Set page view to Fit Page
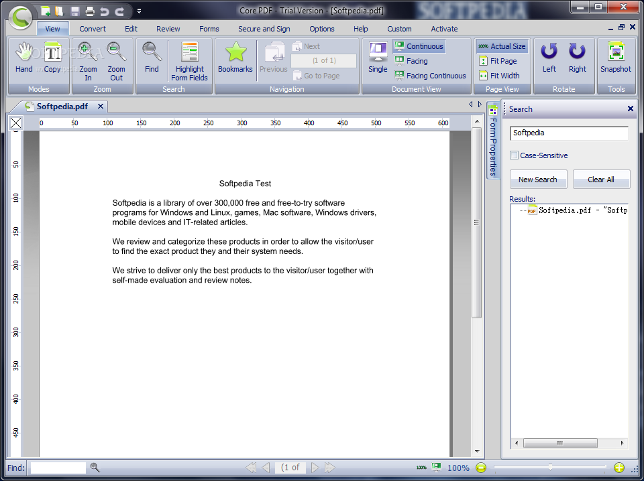 (498, 61)
